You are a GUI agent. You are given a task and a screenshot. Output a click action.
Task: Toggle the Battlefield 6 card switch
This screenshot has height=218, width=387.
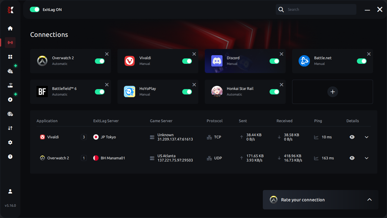click(100, 92)
